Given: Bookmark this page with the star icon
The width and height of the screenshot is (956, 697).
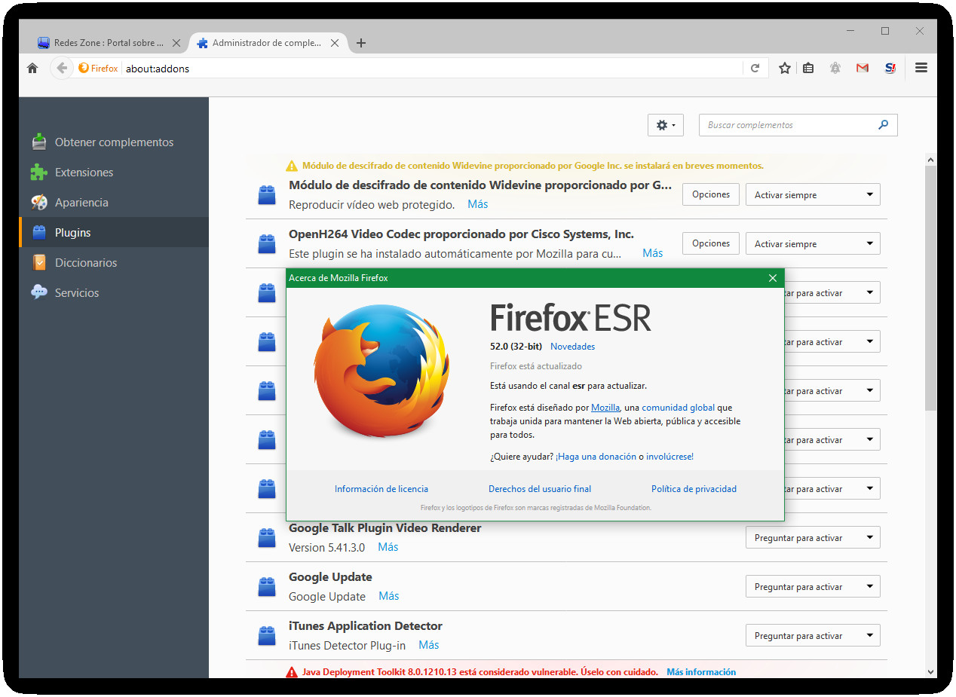Looking at the screenshot, I should click(785, 68).
